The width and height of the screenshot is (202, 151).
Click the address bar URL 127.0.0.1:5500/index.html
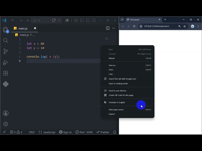point(157,26)
